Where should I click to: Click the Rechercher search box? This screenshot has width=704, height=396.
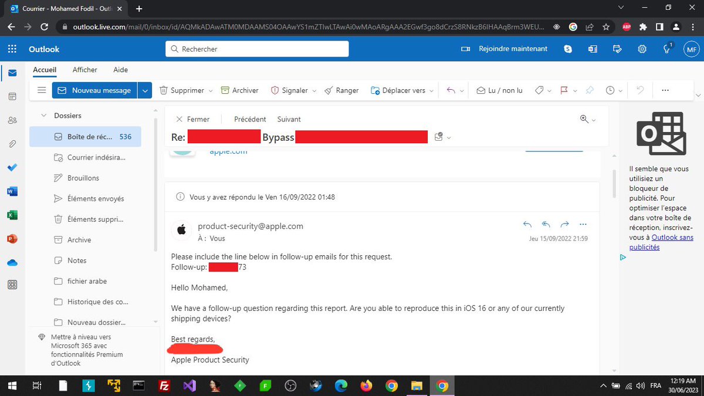point(257,49)
